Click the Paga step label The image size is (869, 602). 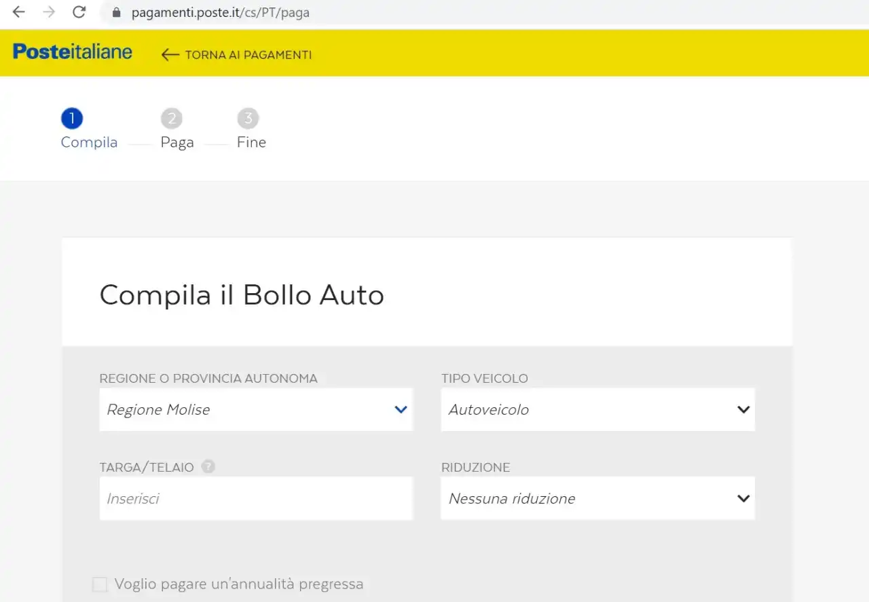coord(177,143)
